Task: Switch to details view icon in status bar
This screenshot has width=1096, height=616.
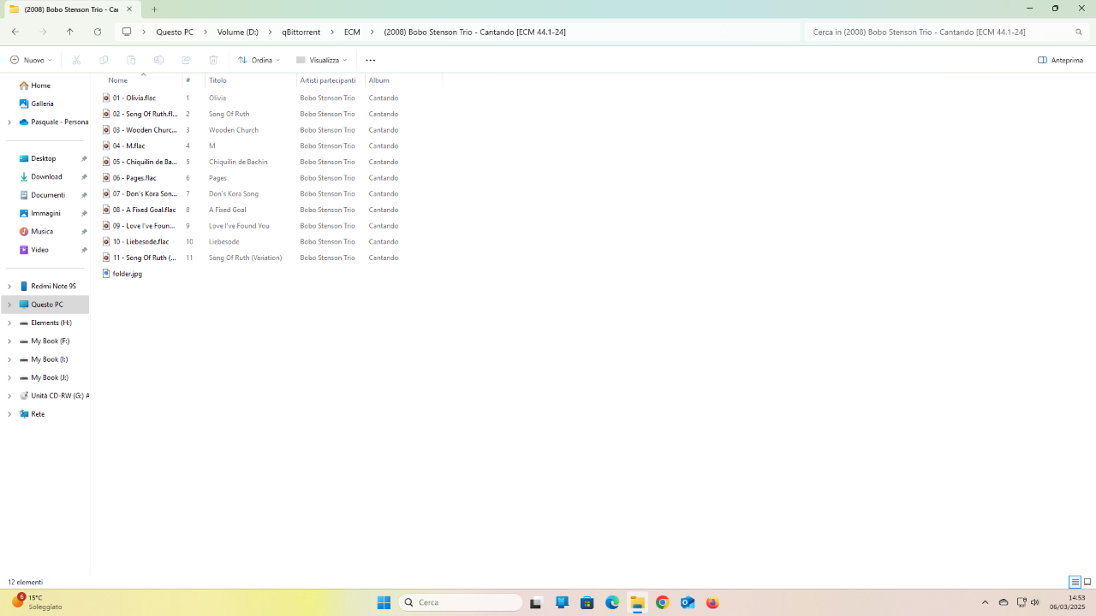Action: coord(1075,582)
